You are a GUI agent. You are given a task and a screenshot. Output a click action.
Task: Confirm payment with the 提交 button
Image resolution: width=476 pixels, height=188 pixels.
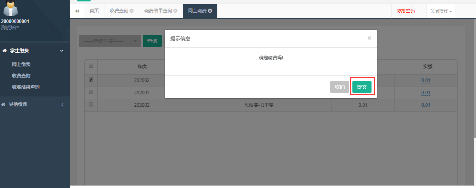pyautogui.click(x=362, y=87)
